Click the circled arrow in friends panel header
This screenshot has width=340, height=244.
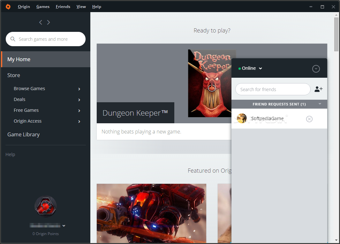point(316,69)
